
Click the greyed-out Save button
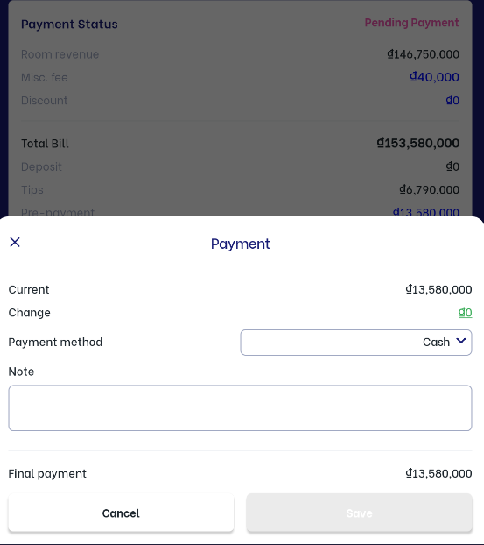359,513
